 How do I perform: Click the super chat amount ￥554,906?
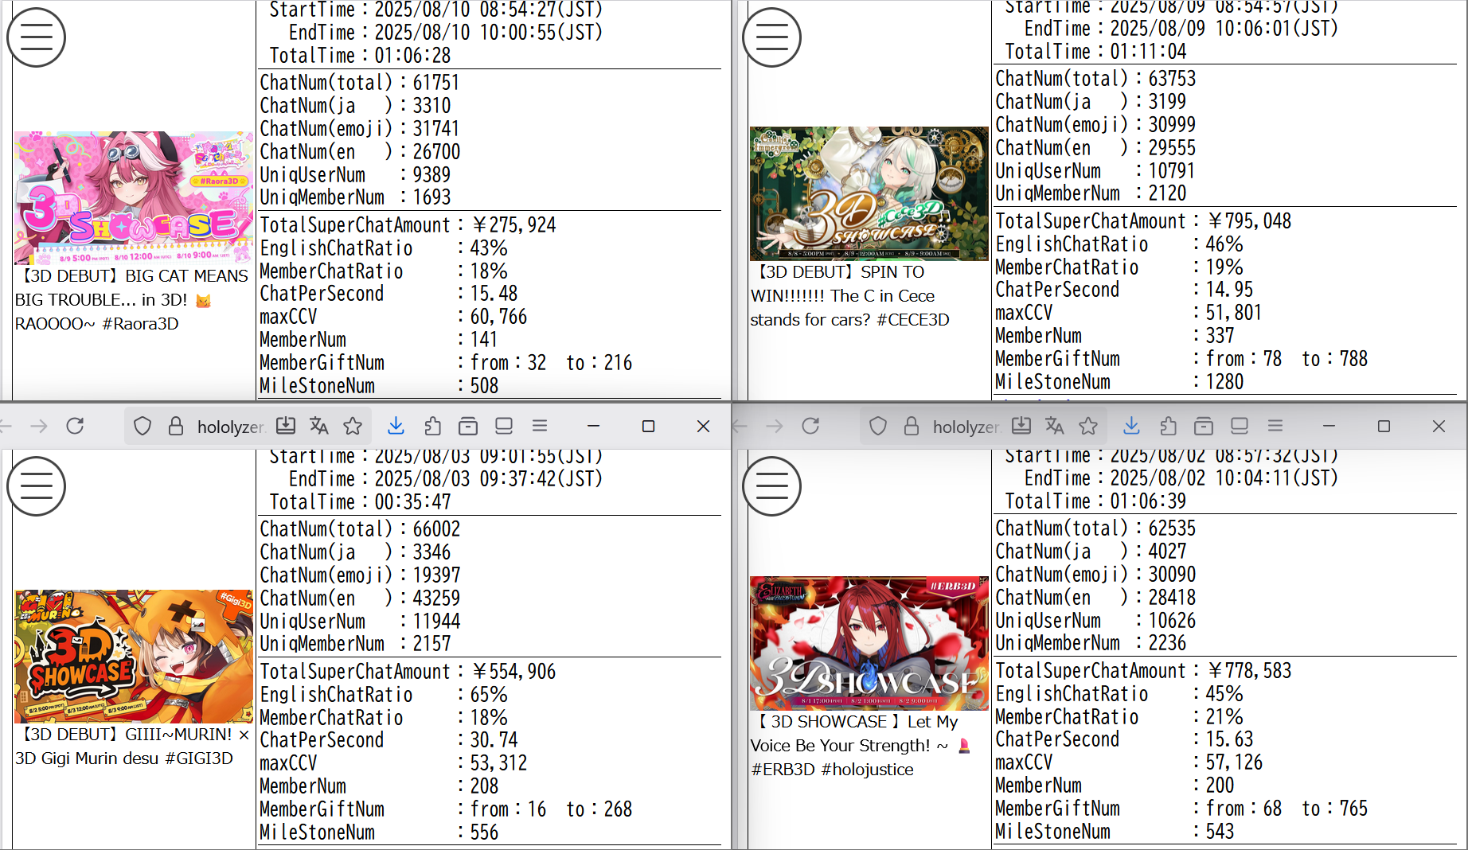514,672
